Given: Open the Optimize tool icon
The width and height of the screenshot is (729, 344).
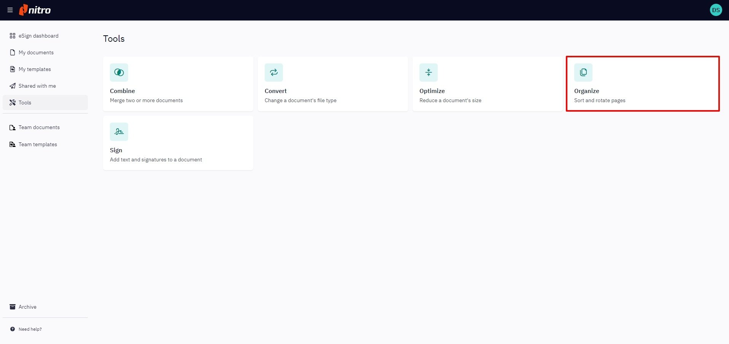Looking at the screenshot, I should (428, 72).
